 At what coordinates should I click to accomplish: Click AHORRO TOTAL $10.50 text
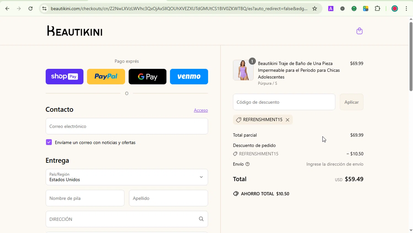coord(265,194)
